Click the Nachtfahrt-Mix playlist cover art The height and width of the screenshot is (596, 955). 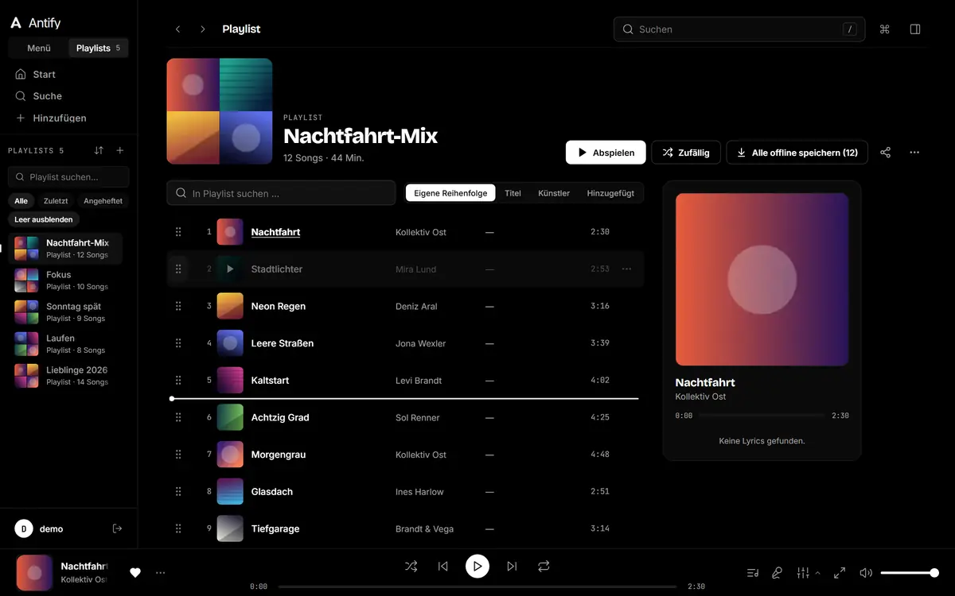pyautogui.click(x=220, y=111)
